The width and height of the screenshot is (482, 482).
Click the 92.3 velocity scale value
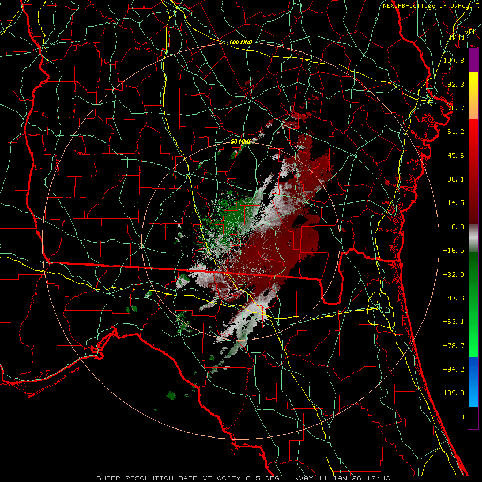[x=456, y=84]
